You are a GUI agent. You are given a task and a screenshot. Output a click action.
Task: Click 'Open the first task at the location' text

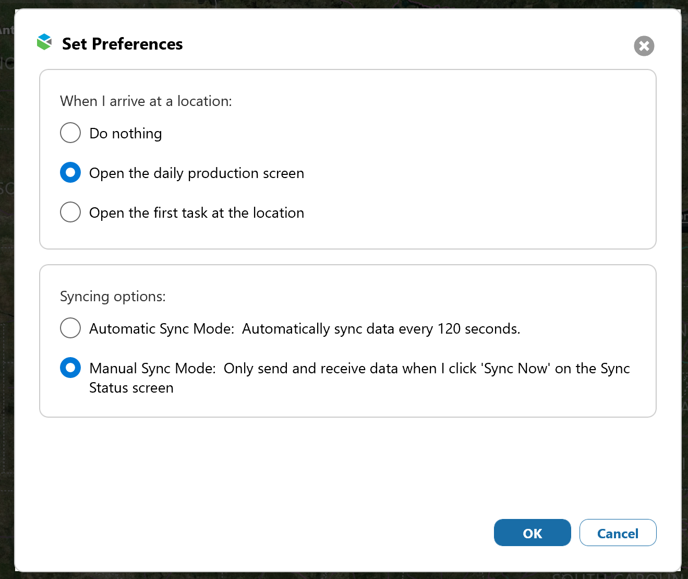pyautogui.click(x=197, y=213)
